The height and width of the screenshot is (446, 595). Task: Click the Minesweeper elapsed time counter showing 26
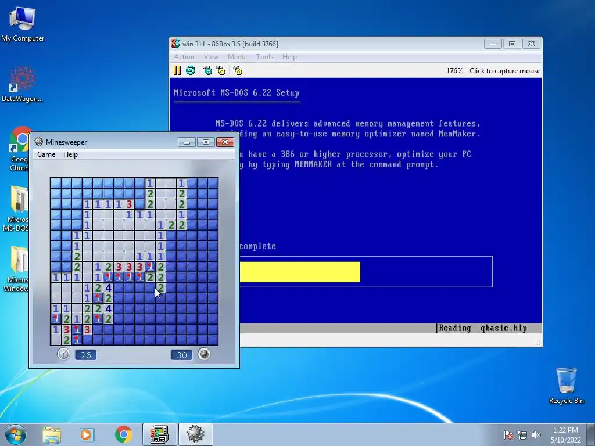pyautogui.click(x=86, y=355)
